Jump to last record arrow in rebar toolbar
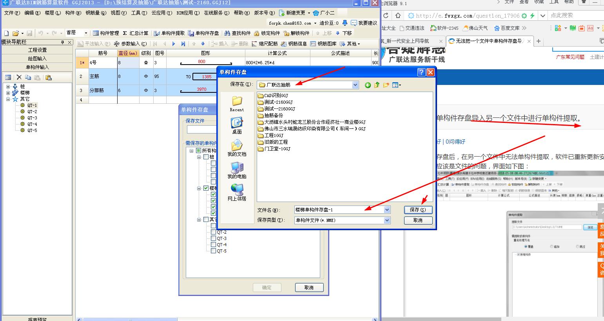The width and height of the screenshot is (604, 321). pos(183,44)
